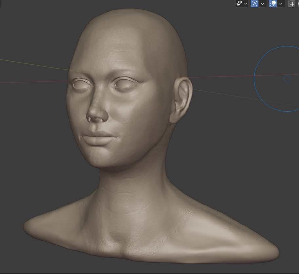This screenshot has height=274, width=299.
Task: Toggle X-ray mode icon
Action: point(291,3)
